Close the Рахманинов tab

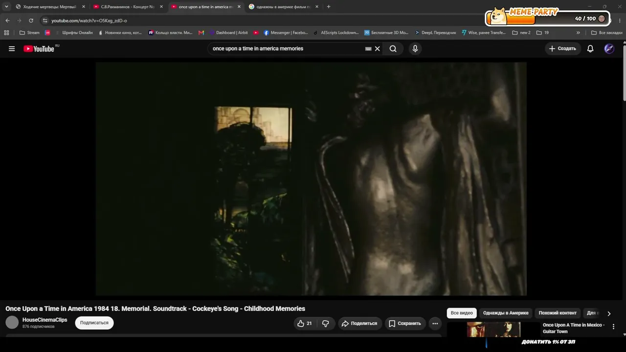pyautogui.click(x=161, y=7)
